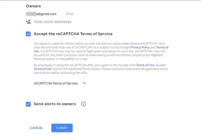
Task: Click the info icon beside Send alerts
Action: pos(83,104)
